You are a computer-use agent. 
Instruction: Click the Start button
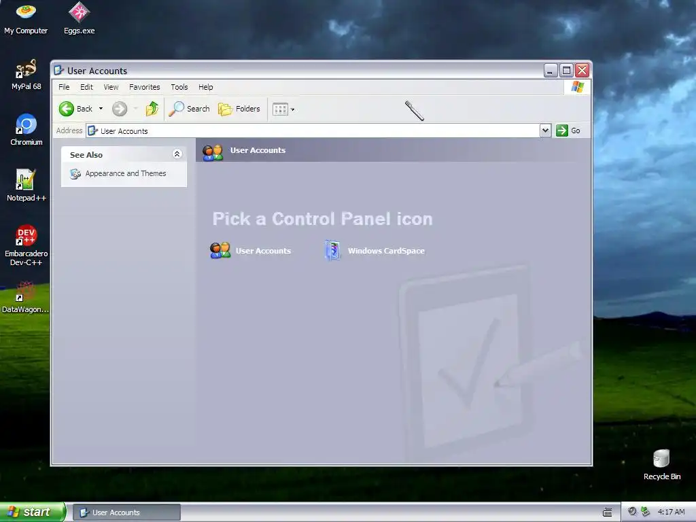tap(32, 512)
